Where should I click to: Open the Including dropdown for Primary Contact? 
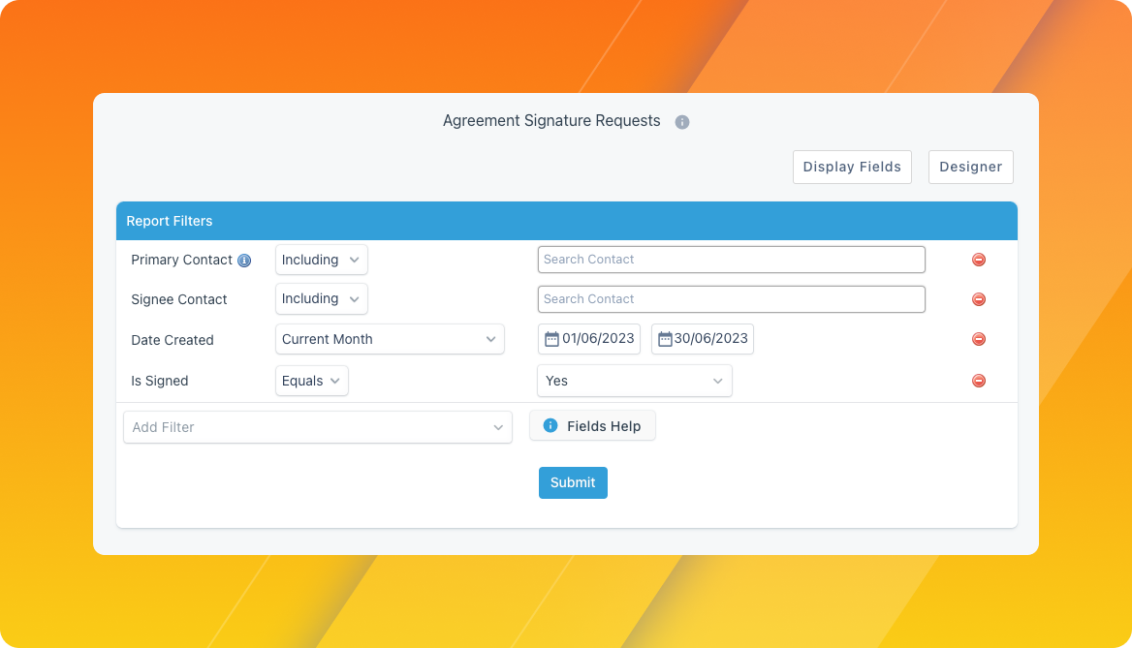pyautogui.click(x=321, y=260)
